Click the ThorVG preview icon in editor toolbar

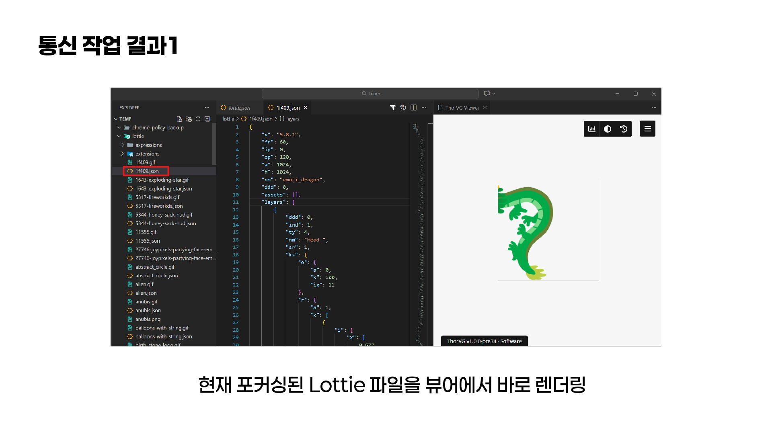392,108
